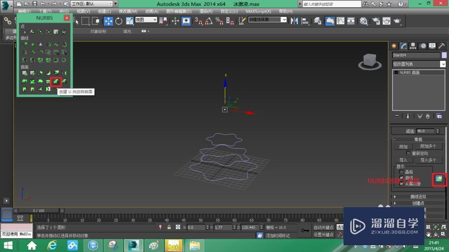Toggle Dependents display checkbox

401,184
